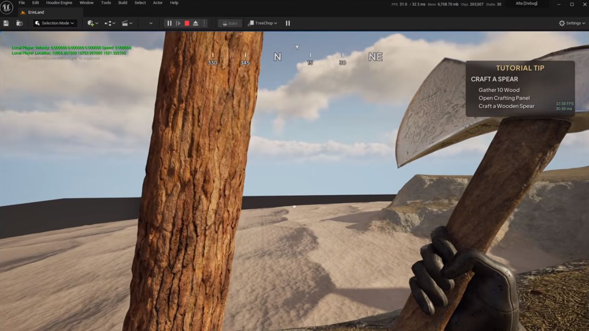Open the content browser icon beside Save
This screenshot has width=589, height=331.
coord(19,23)
